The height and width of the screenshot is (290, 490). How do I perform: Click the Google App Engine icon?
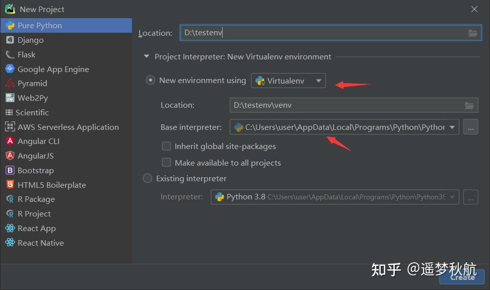pyautogui.click(x=10, y=68)
